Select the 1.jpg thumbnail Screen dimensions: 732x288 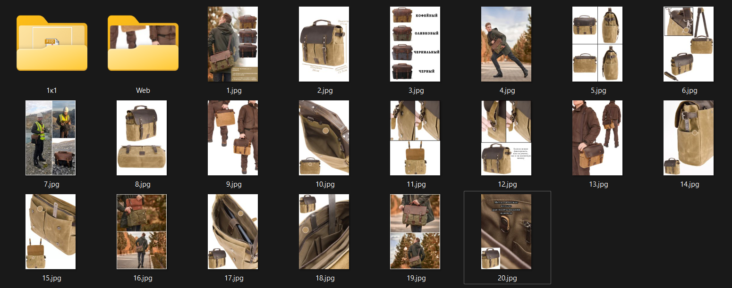coord(233,44)
